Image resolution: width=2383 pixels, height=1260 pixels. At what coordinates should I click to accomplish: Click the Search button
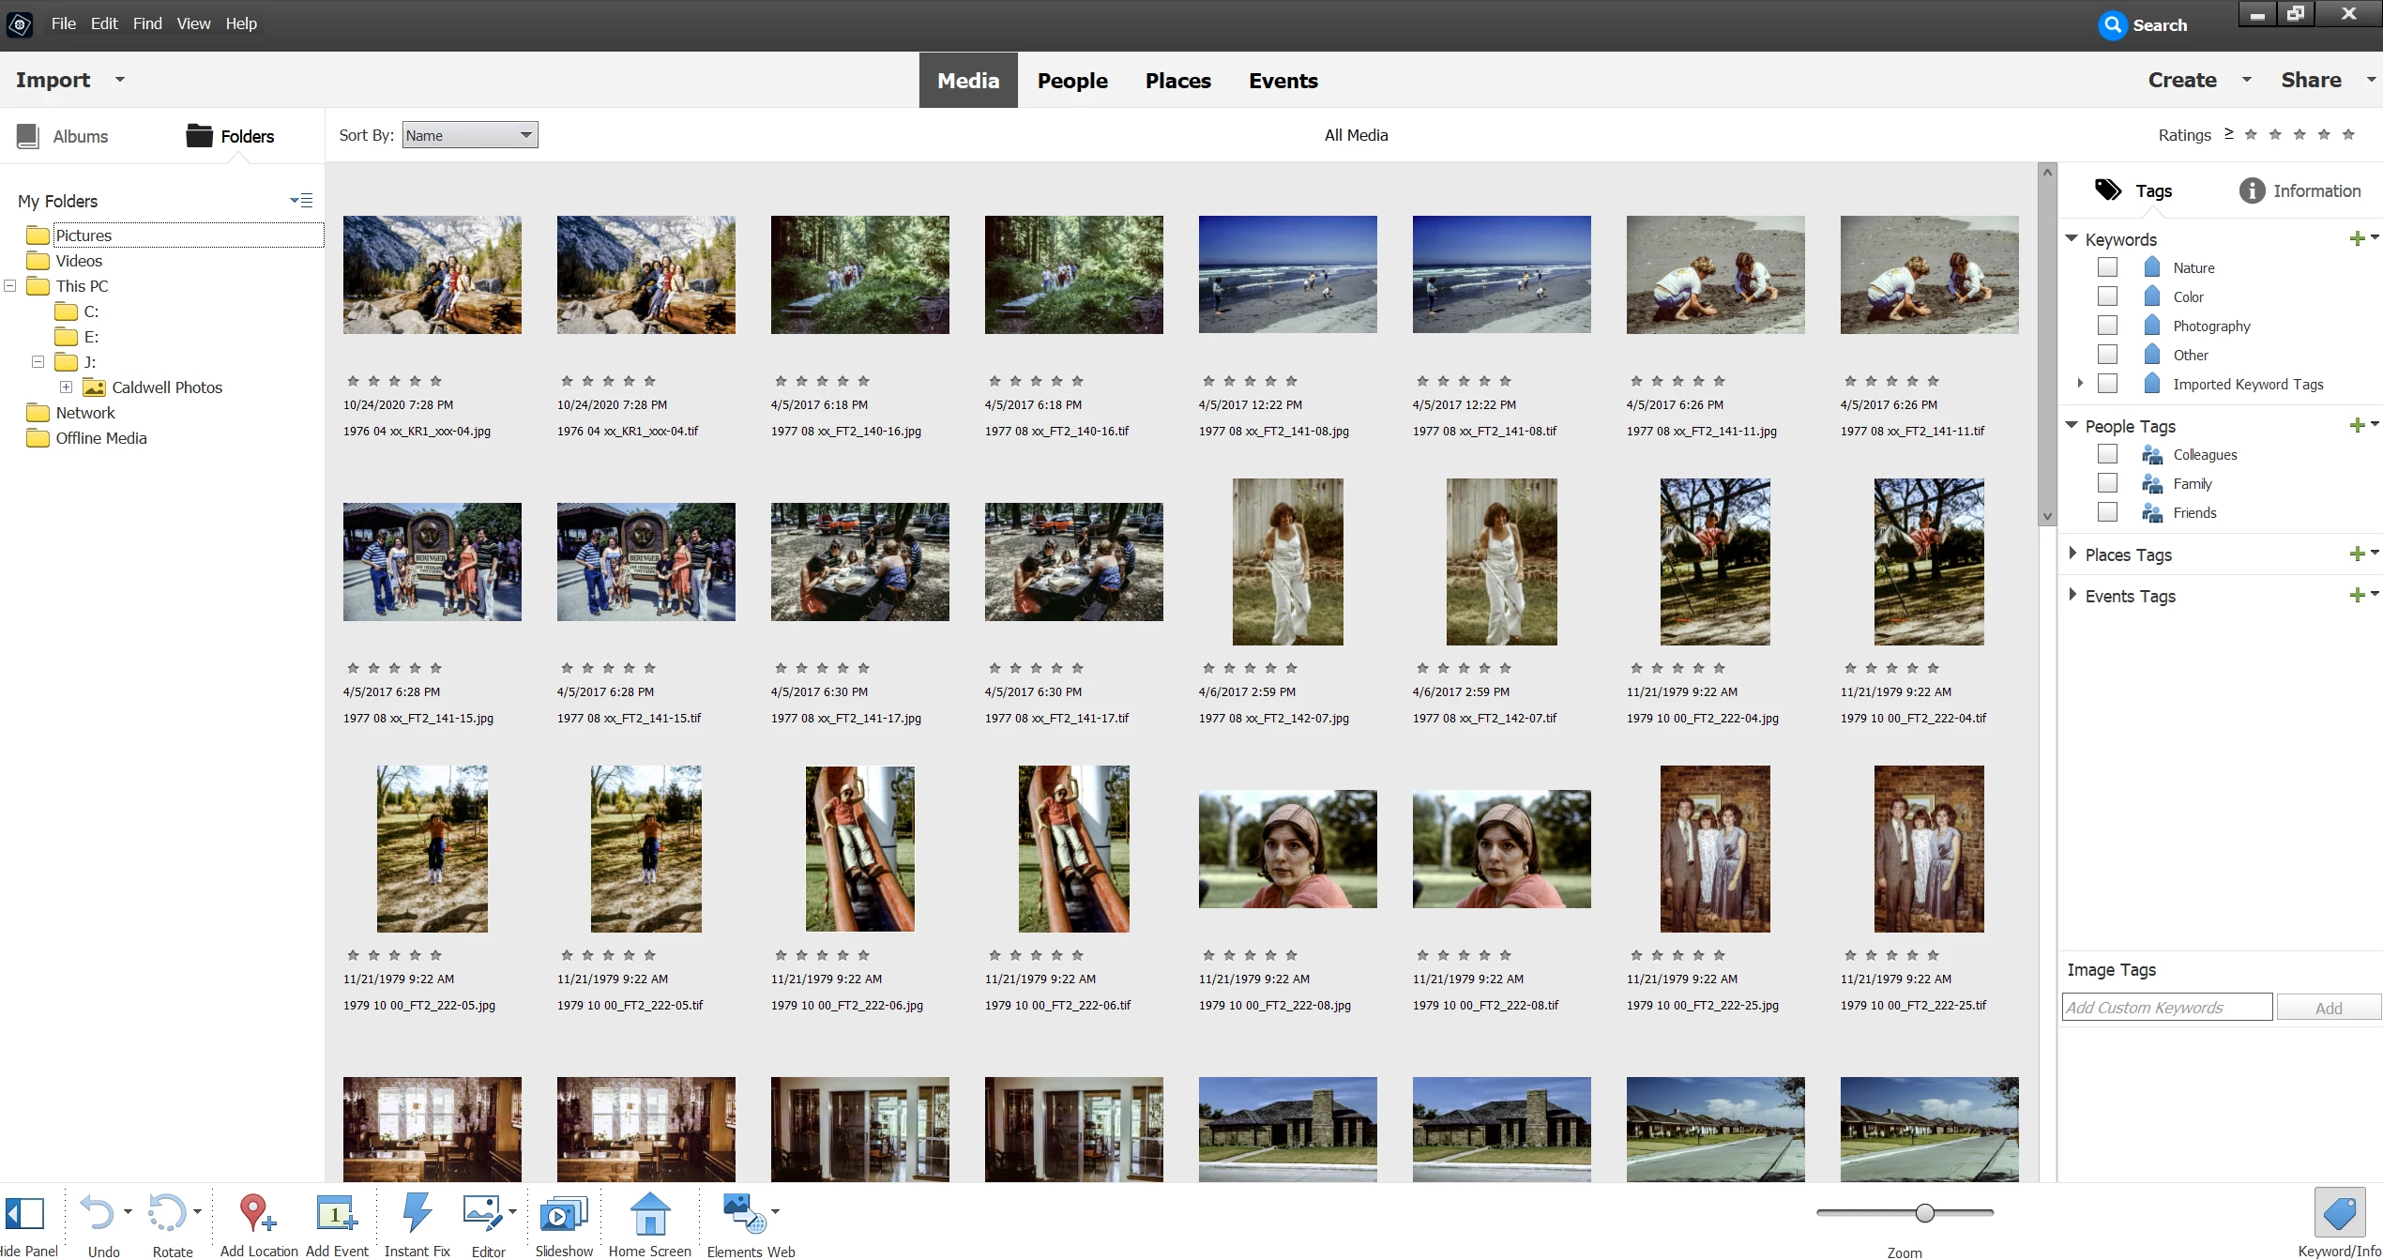click(x=2144, y=25)
